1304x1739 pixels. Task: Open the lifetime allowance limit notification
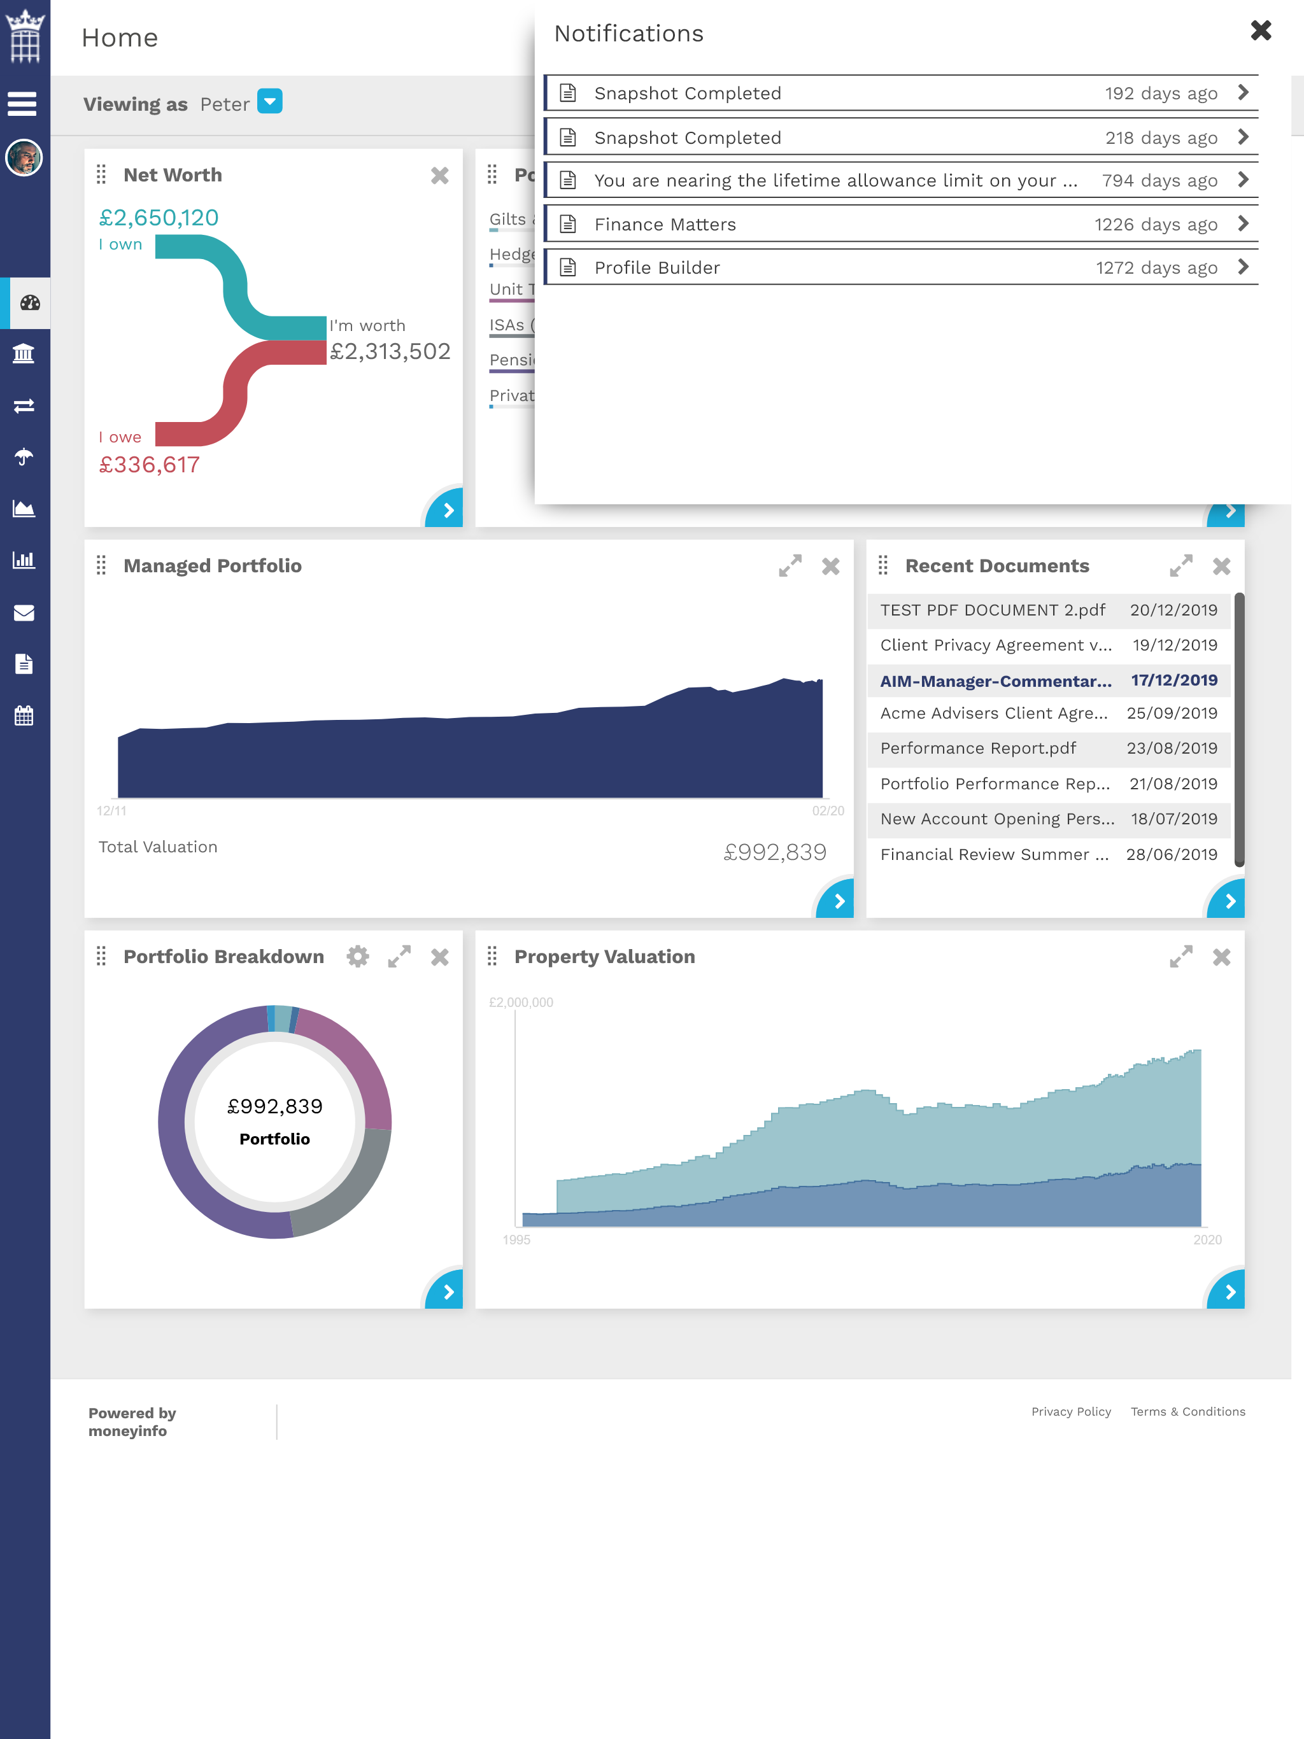click(x=902, y=180)
